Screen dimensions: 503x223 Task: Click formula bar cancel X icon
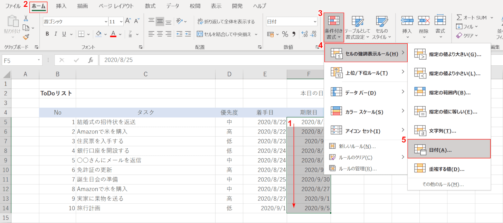(x=62, y=60)
